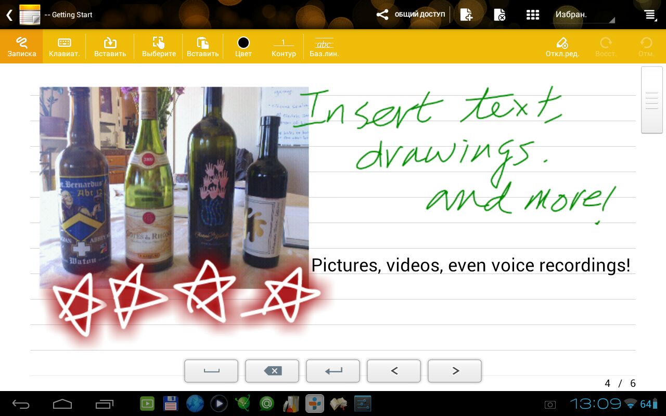Go back using the top-left chevron
This screenshot has width=666, height=416.
tap(9, 15)
